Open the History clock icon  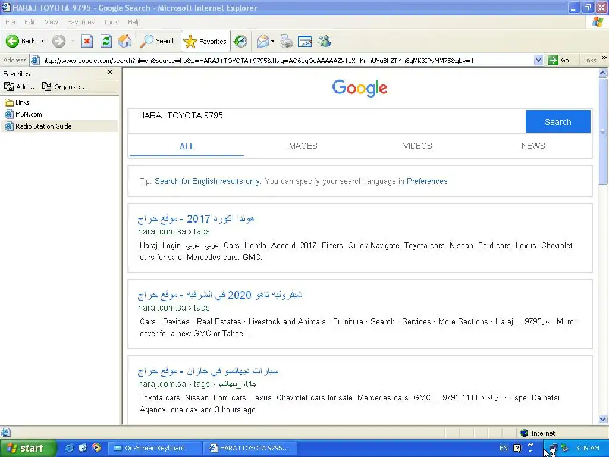(x=240, y=41)
